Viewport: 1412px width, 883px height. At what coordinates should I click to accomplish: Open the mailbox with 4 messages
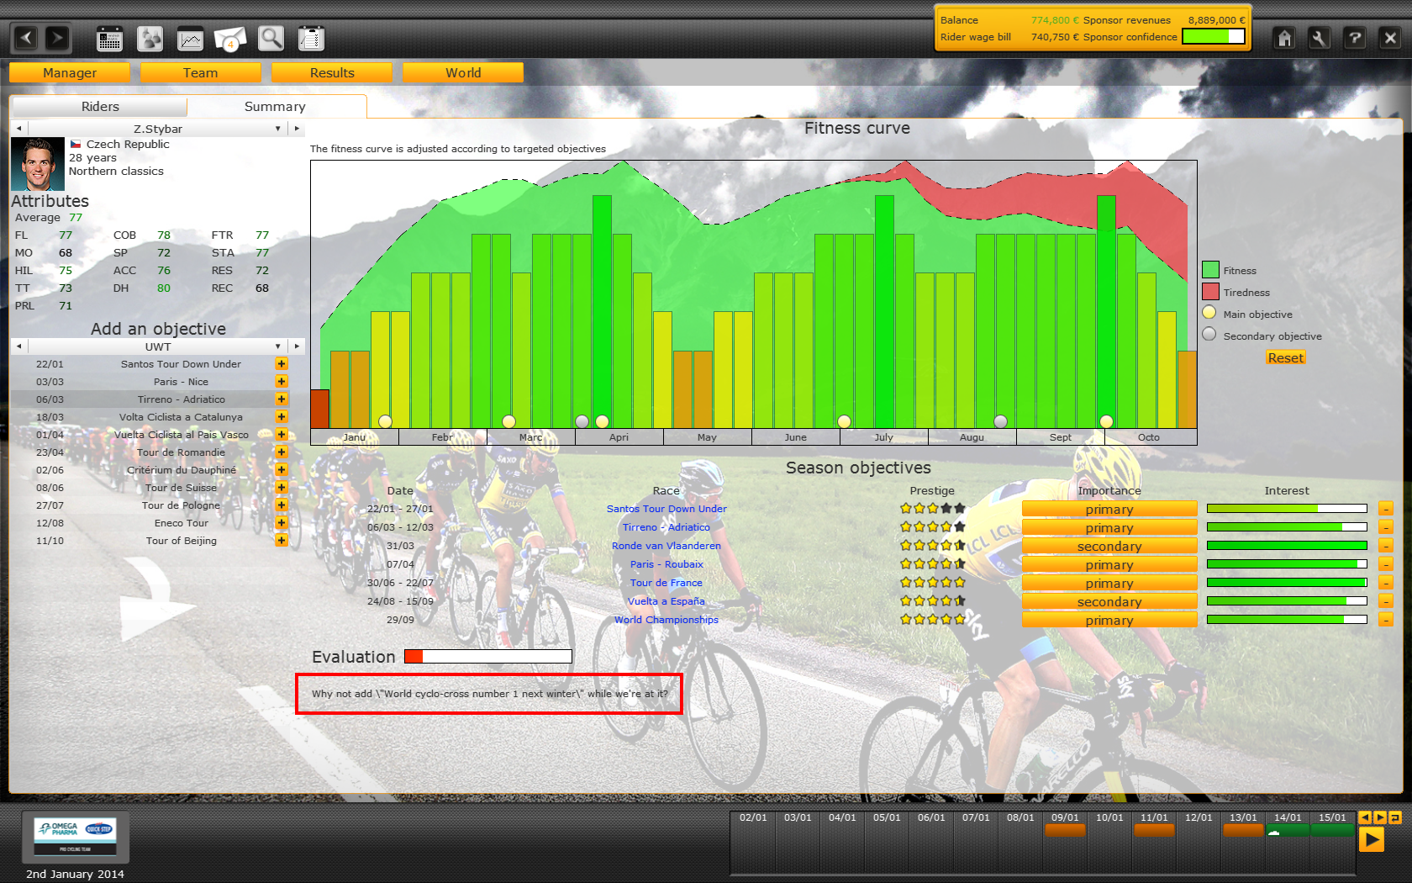229,39
